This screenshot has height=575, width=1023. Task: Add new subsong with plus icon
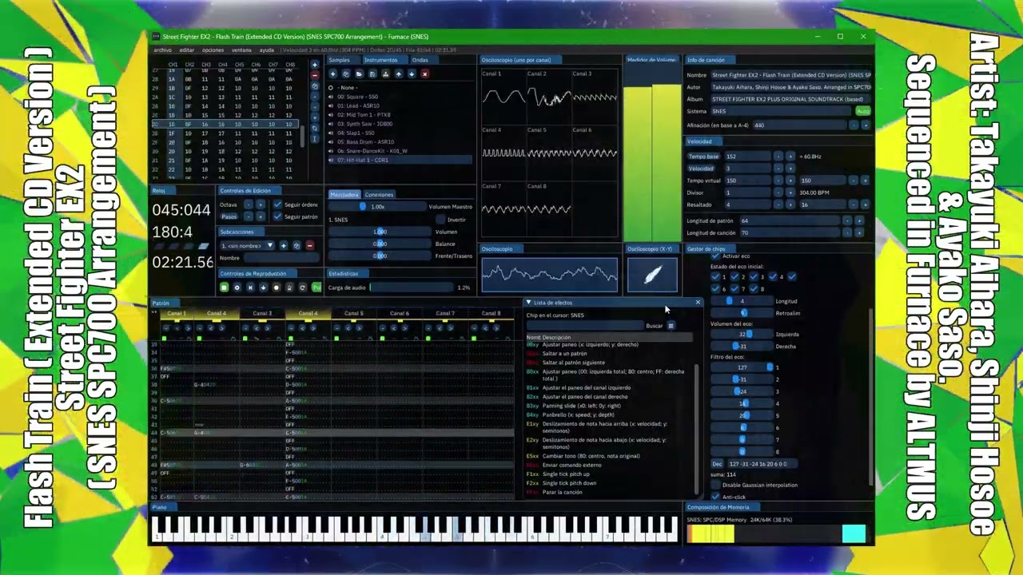(x=284, y=245)
